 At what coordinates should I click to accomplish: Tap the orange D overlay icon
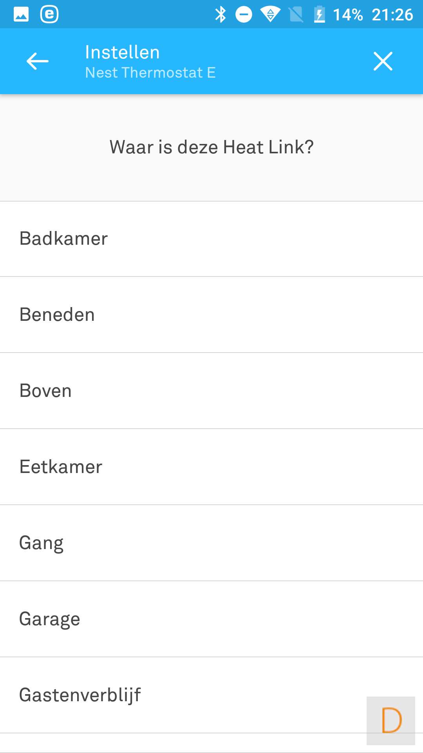coord(391,720)
